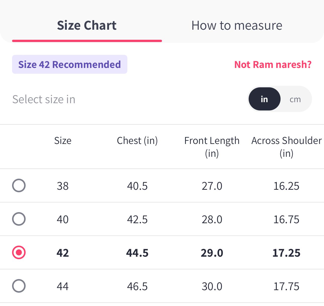Click the selected size 42 radio button
Viewport: 324px width, 306px height.
(x=19, y=252)
